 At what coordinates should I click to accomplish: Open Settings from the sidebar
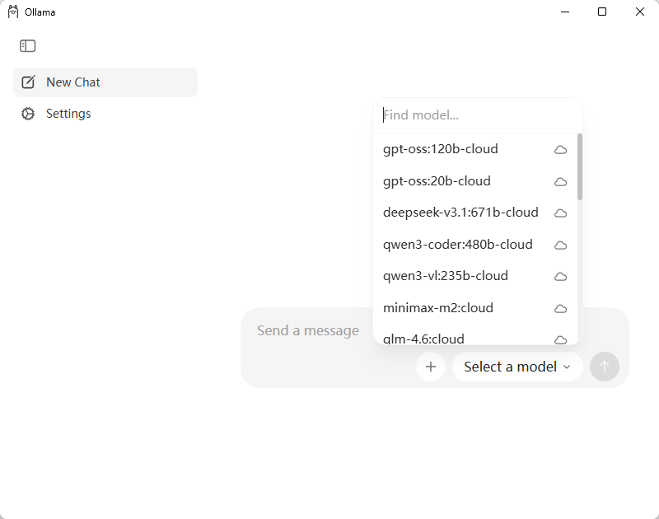tap(68, 114)
